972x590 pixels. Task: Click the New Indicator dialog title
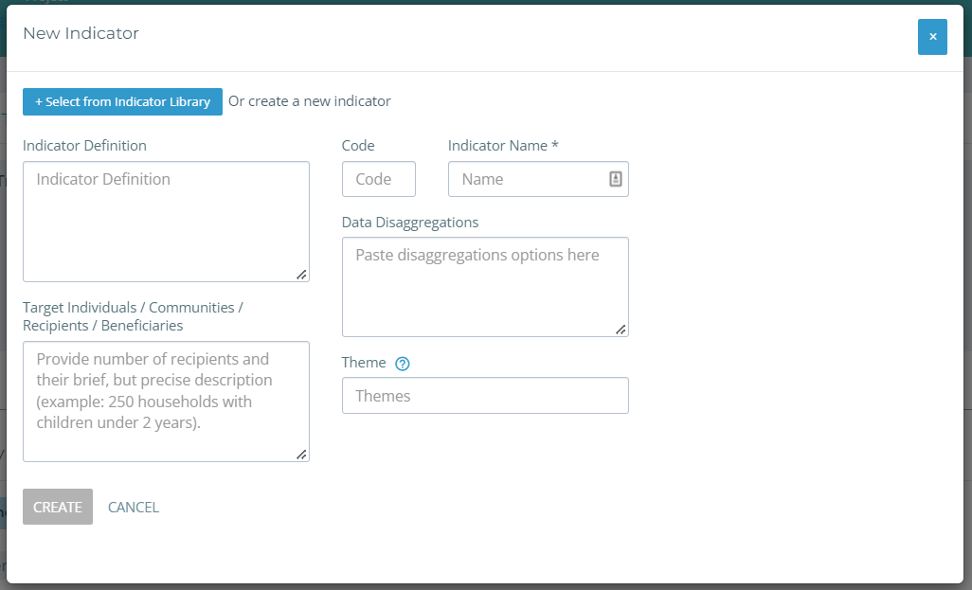(x=81, y=33)
